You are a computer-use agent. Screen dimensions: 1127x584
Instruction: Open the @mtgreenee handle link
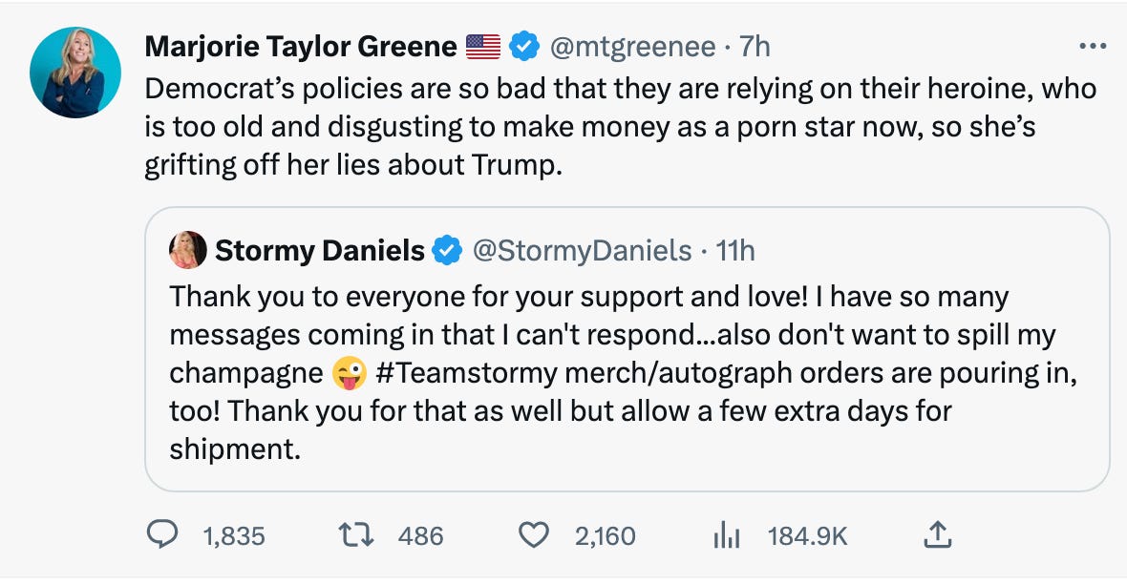click(x=634, y=46)
